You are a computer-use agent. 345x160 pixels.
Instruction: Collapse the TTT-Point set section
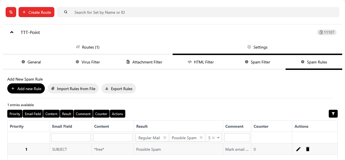pos(12,32)
